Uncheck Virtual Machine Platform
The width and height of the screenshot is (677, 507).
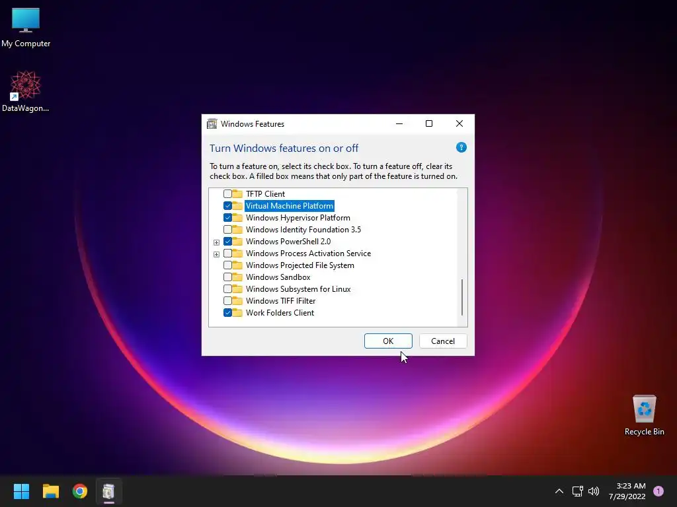(227, 206)
